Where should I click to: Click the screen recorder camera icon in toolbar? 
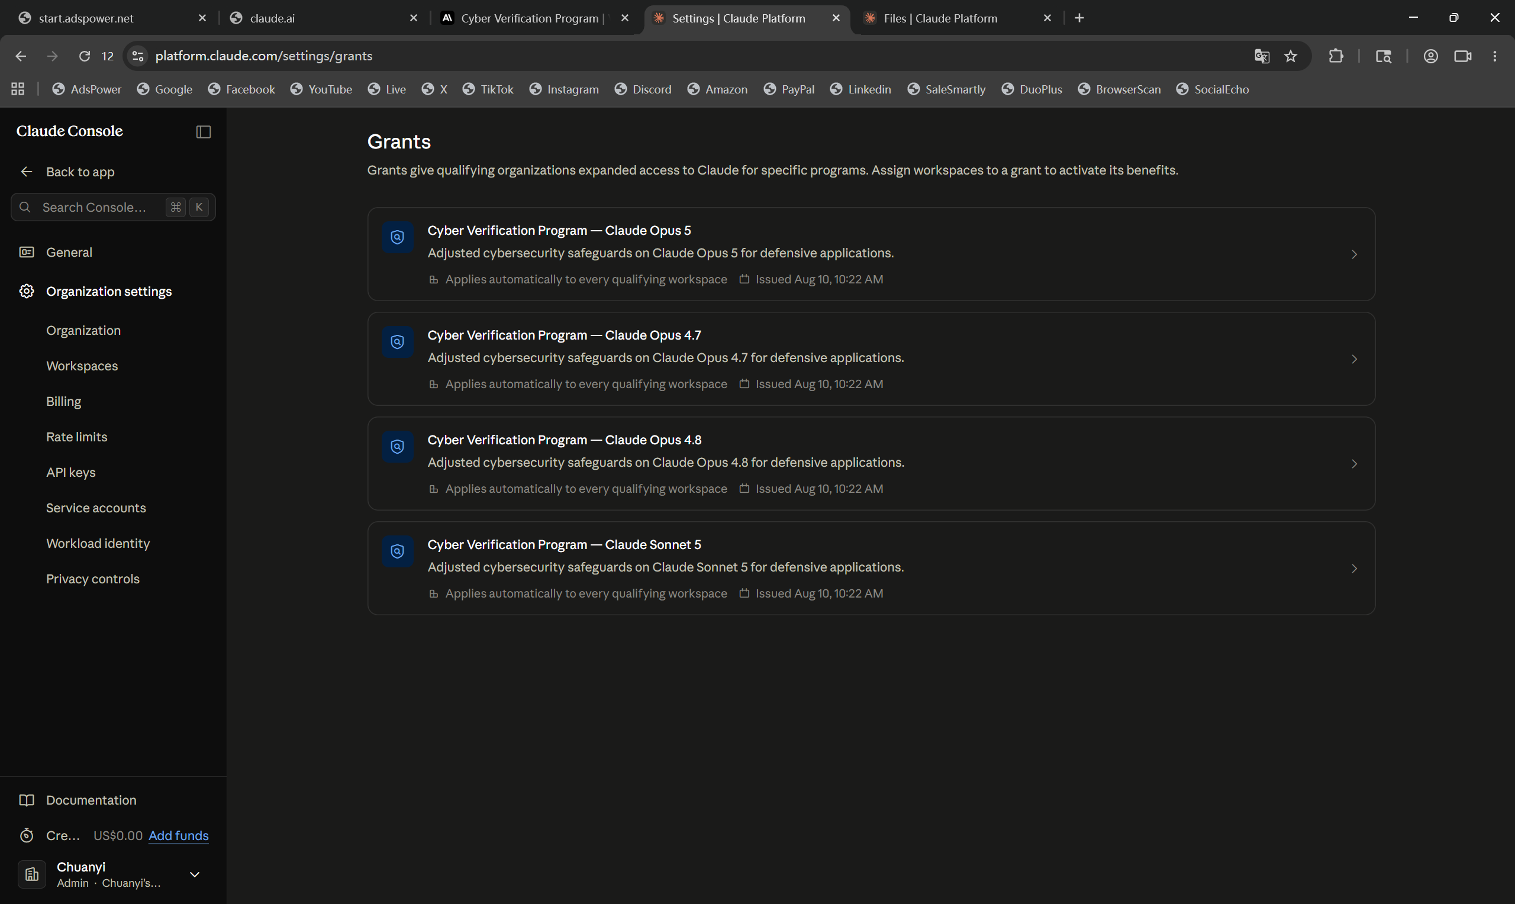pos(1462,56)
